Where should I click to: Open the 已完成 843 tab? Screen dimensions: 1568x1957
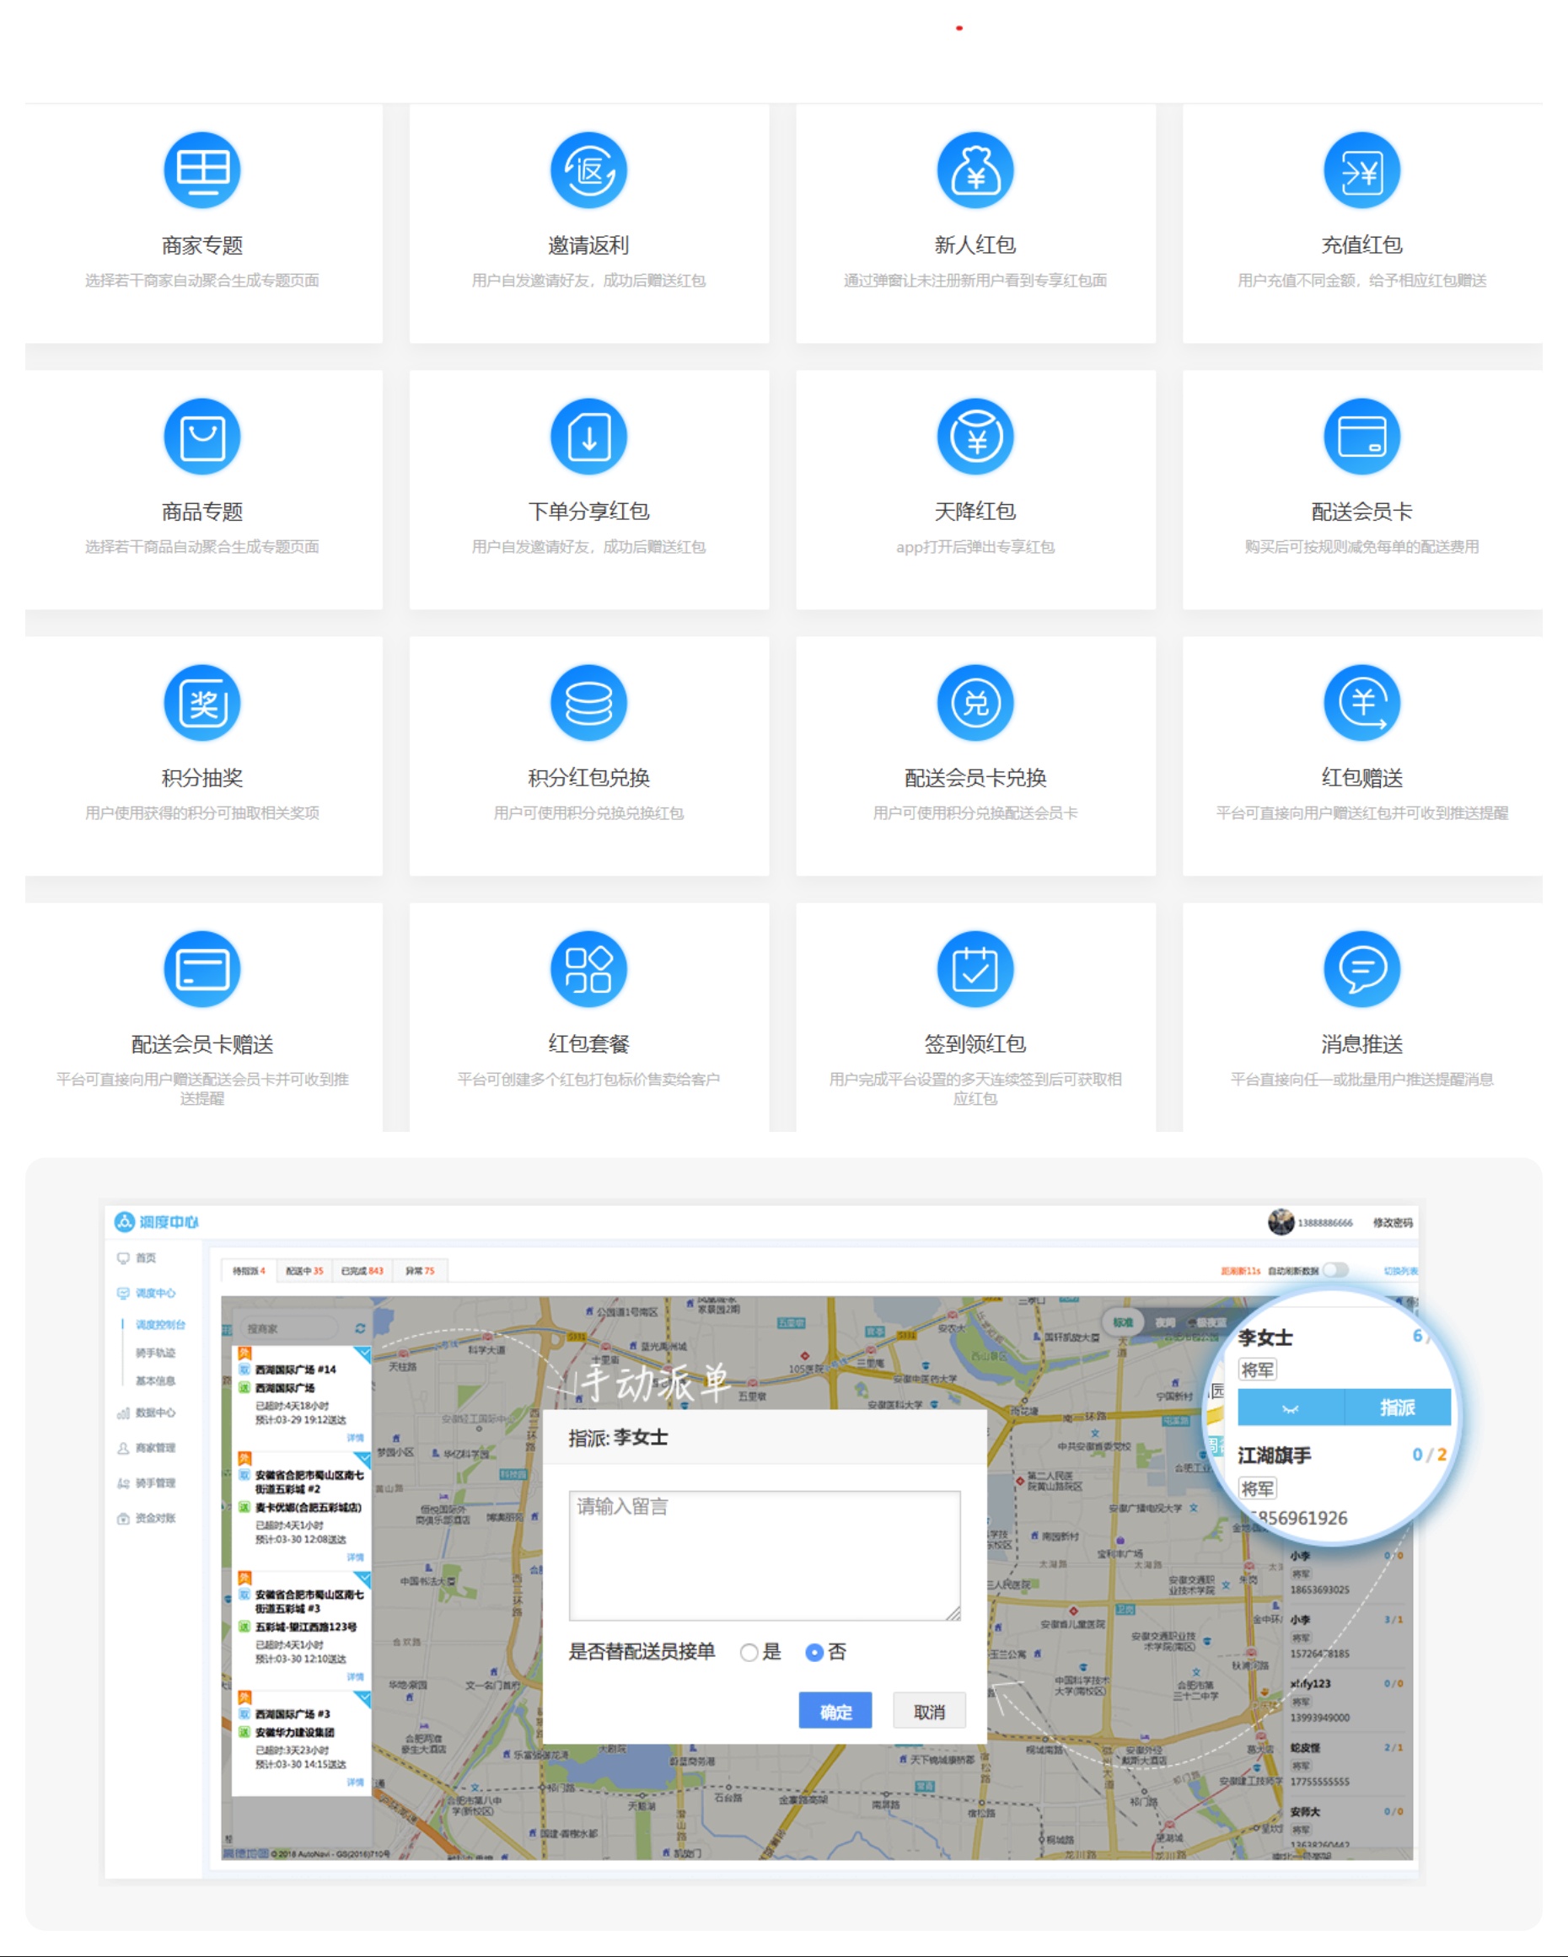362,1271
